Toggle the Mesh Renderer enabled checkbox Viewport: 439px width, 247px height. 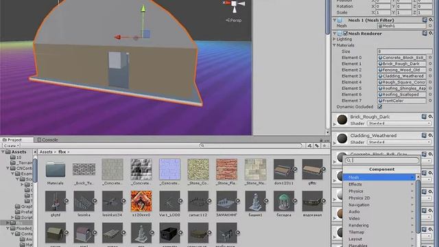pos(346,33)
